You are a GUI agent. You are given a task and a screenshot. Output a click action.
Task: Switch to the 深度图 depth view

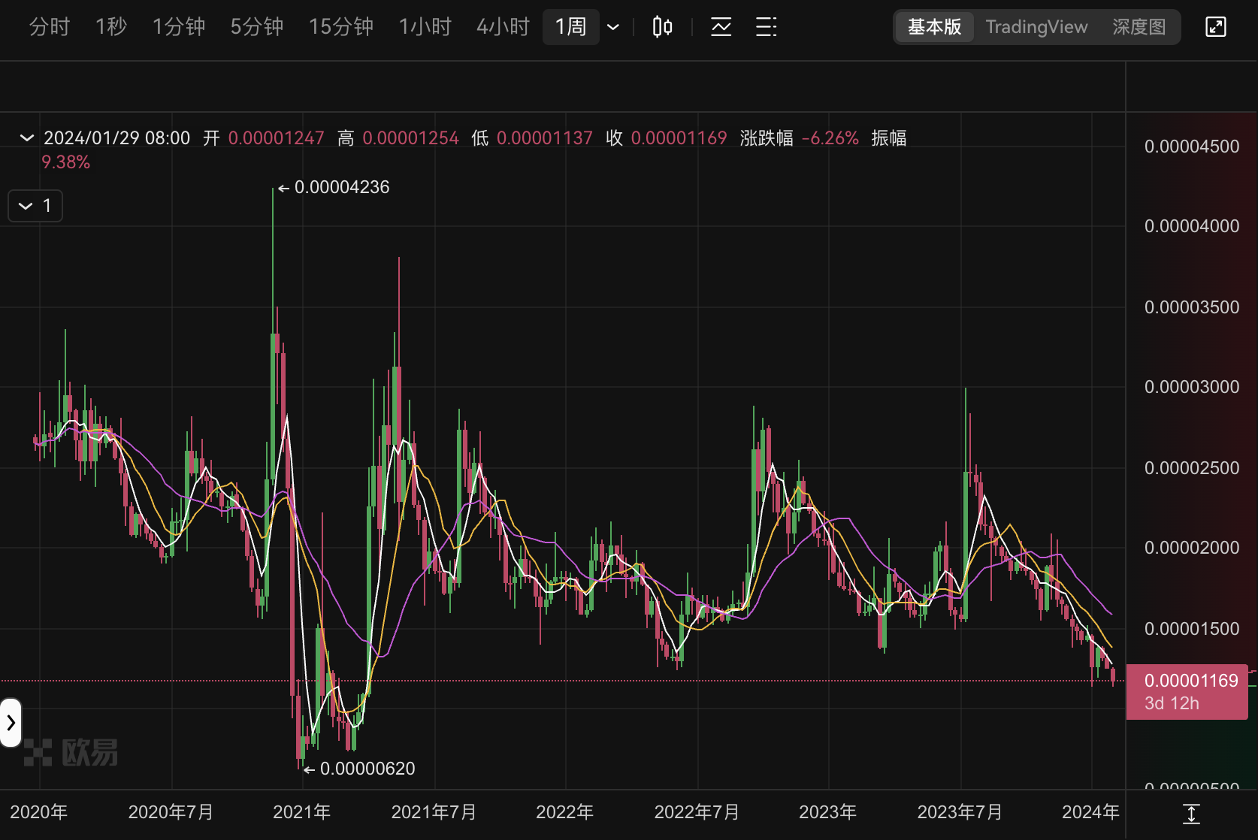1139,27
